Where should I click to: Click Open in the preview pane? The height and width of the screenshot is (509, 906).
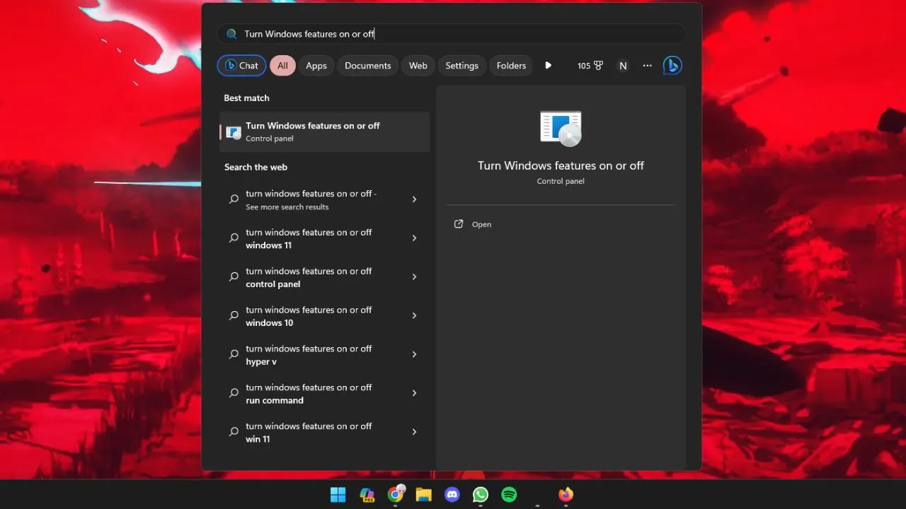tap(481, 224)
